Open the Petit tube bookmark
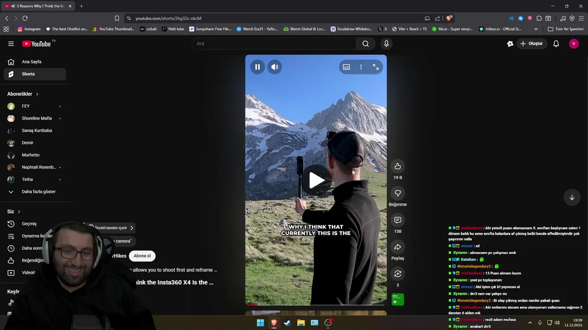Viewport: 588px width, 330px height. 173,29
